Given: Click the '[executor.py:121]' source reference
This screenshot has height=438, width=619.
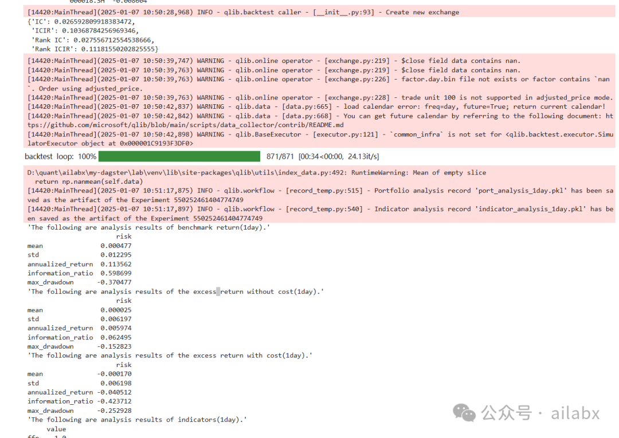Looking at the screenshot, I should coord(346,135).
